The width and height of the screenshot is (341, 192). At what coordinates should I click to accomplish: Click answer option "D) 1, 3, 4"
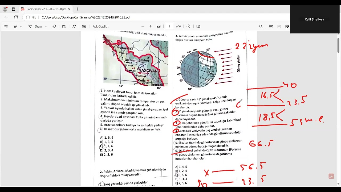pos(181,179)
